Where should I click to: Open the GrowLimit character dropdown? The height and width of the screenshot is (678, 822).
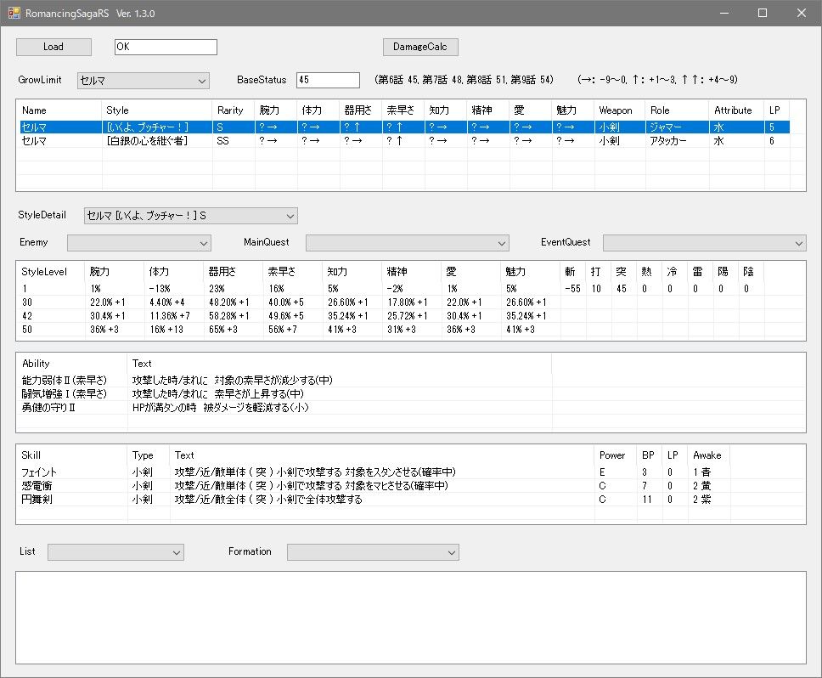[x=144, y=80]
